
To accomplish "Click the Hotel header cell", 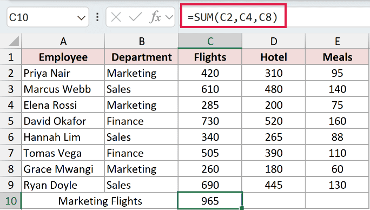I will (x=274, y=57).
